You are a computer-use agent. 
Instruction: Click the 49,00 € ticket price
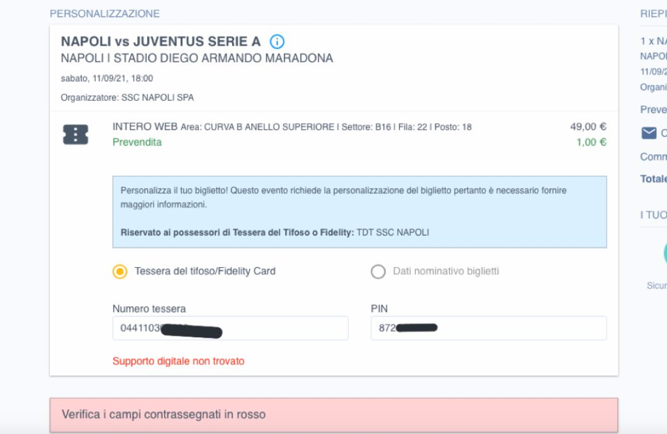588,126
